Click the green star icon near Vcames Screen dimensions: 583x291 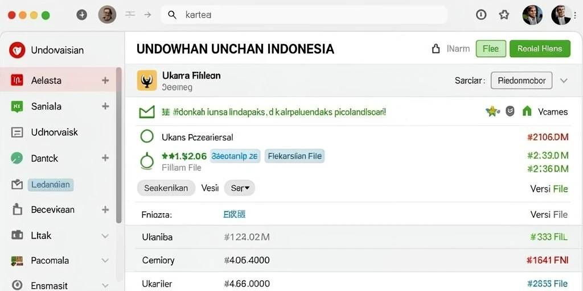click(x=492, y=111)
